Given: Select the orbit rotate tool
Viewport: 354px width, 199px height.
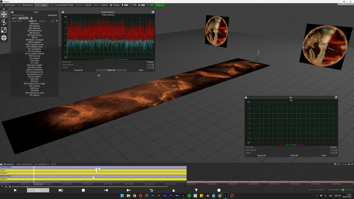Looking at the screenshot, I should click(4, 22).
